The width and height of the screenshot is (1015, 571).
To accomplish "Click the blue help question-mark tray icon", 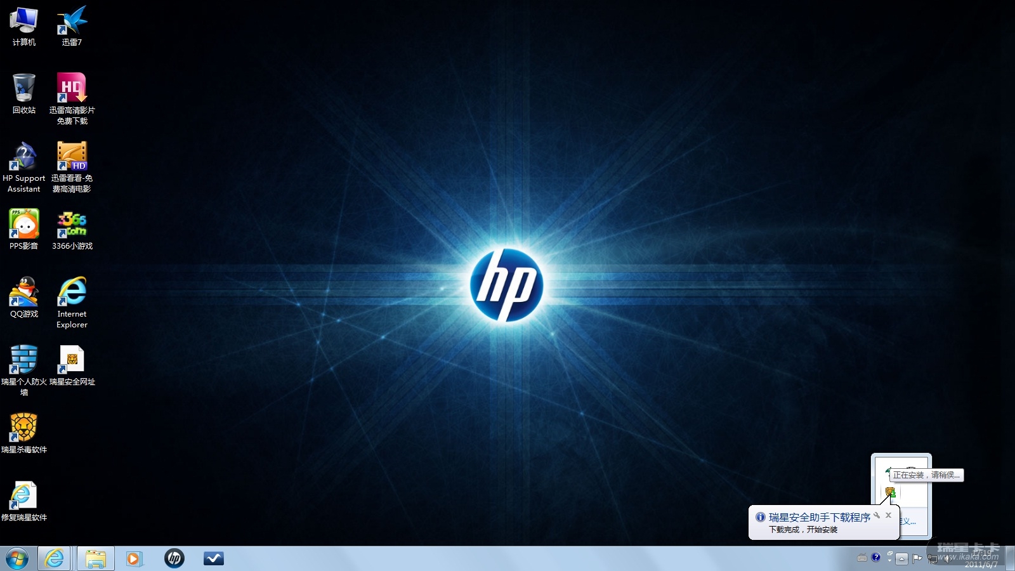I will coord(876,558).
